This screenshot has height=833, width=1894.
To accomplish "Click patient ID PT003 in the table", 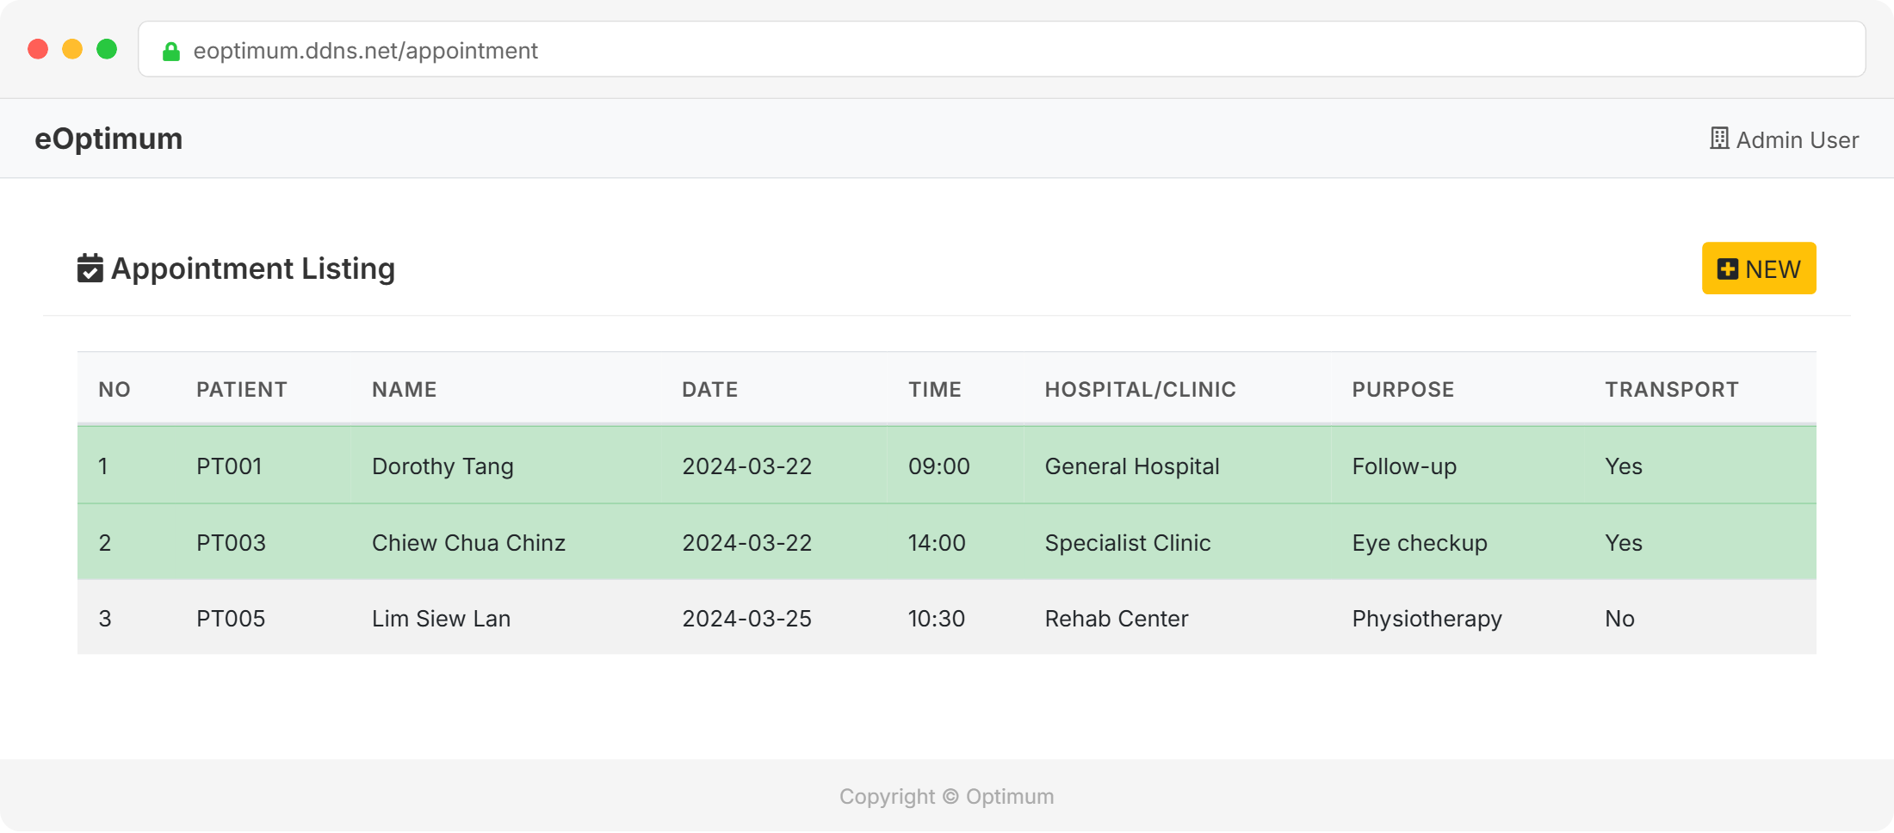I will coord(231,543).
